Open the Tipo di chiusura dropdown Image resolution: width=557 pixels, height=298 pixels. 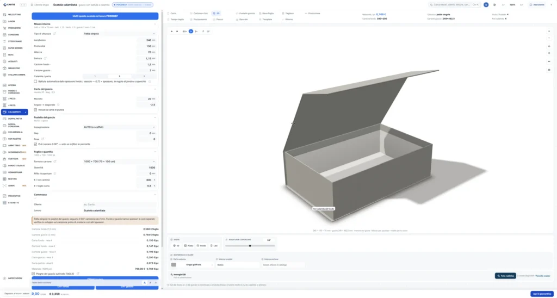pos(119,34)
